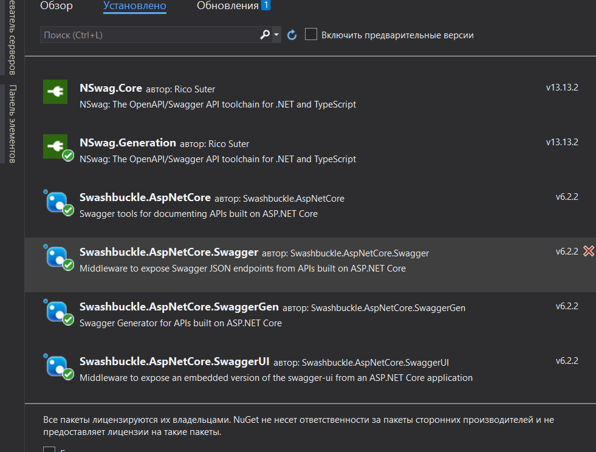596x452 pixels.
Task: Click the Swagger Generator for APIs description
Action: tap(180, 323)
